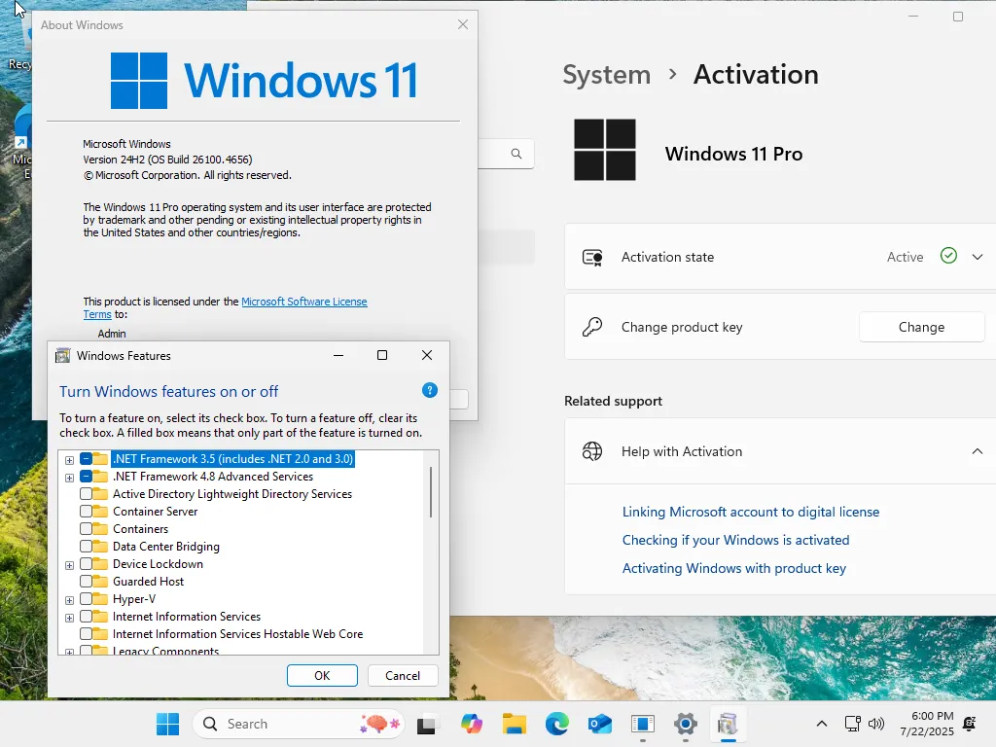Expand the .NET Framework 3.5 tree node

pos(69,460)
